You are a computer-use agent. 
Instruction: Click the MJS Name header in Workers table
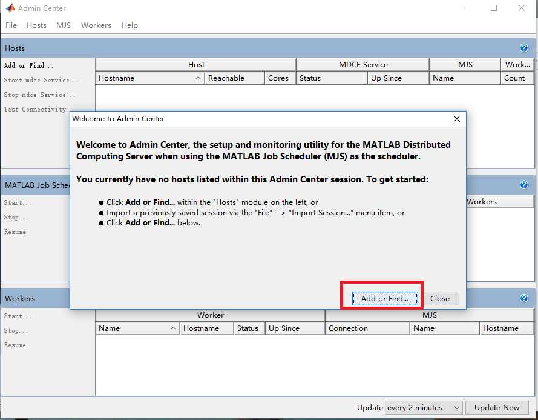coord(445,328)
